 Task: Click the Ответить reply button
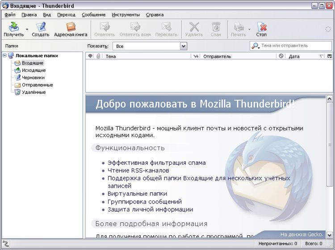(x=105, y=29)
